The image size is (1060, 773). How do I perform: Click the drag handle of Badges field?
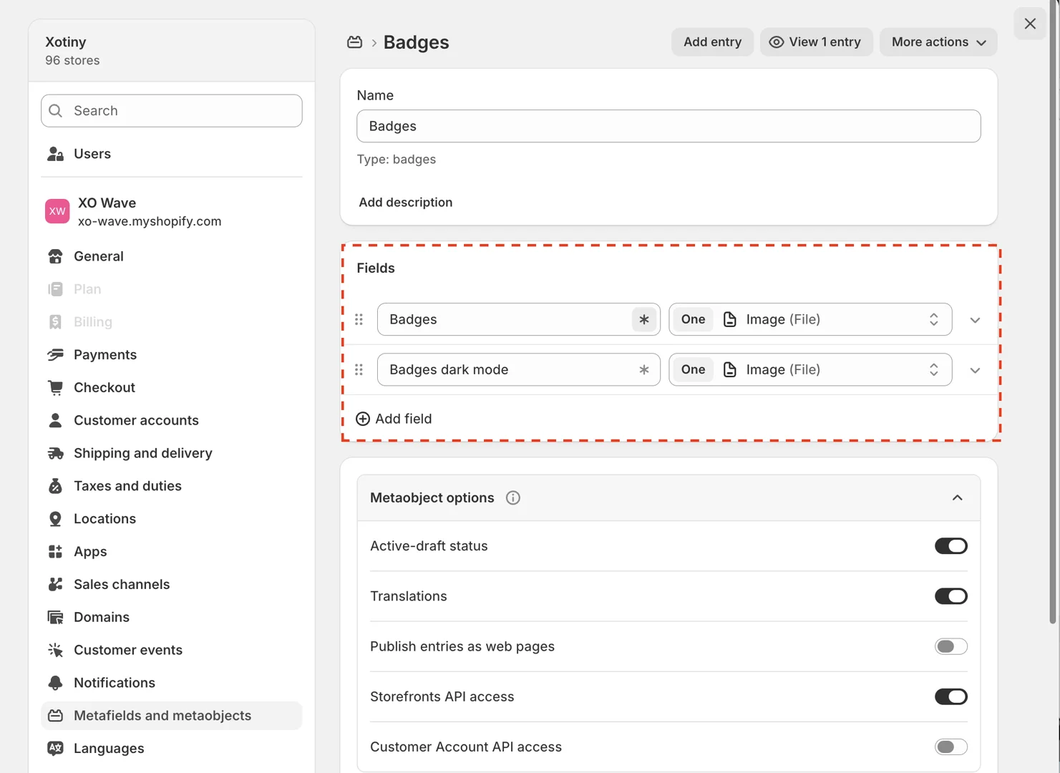tap(359, 319)
